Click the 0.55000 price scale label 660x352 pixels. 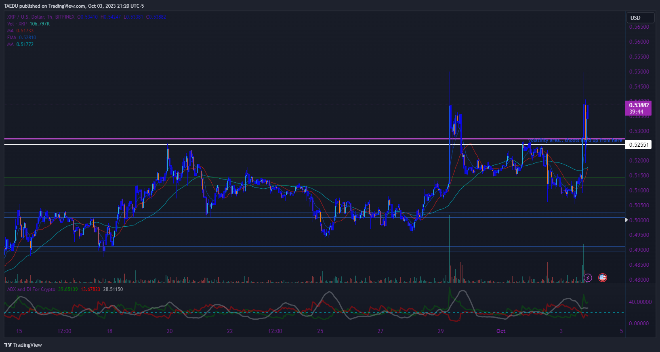tap(639, 72)
